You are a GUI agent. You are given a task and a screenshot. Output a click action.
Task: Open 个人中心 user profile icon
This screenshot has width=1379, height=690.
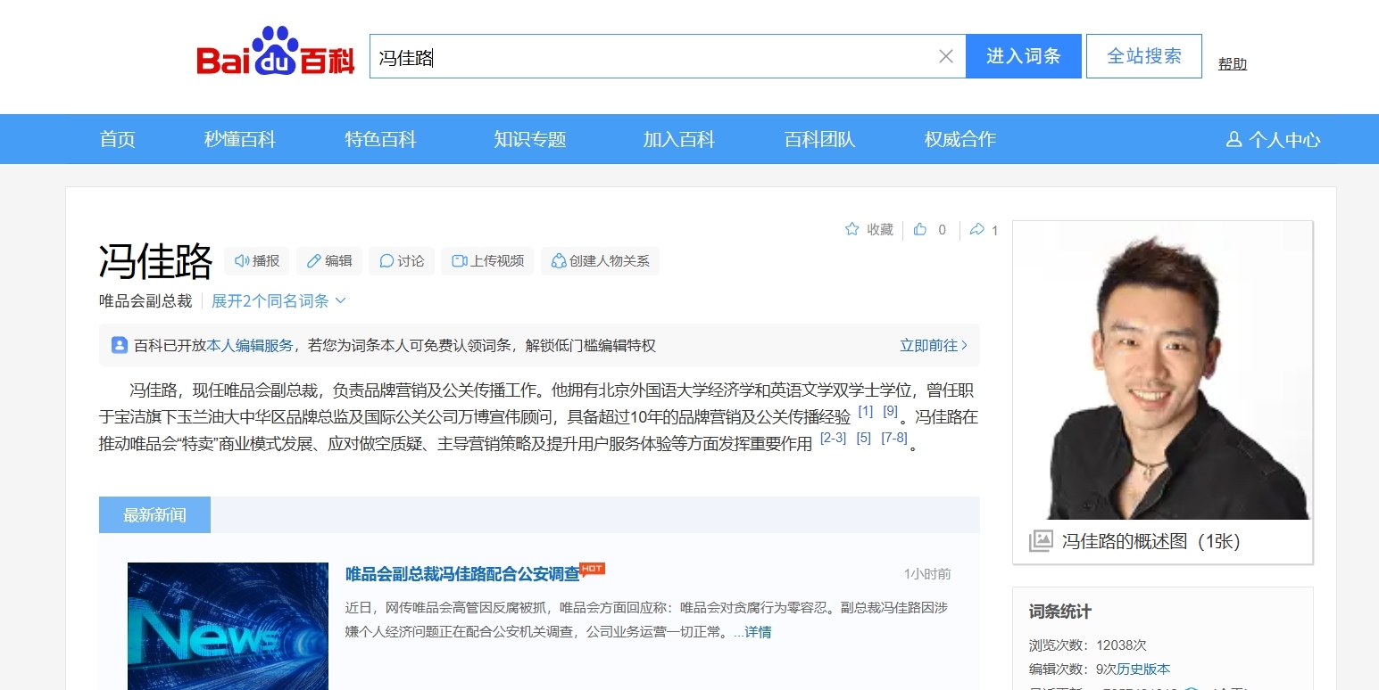pyautogui.click(x=1235, y=140)
